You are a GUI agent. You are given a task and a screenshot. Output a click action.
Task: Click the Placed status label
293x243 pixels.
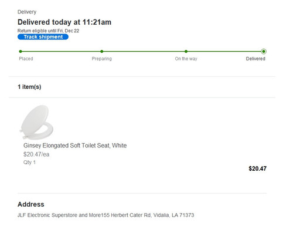click(26, 59)
